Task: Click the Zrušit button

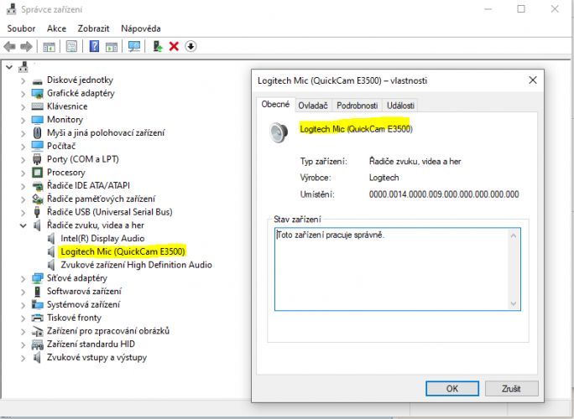Action: 511,388
